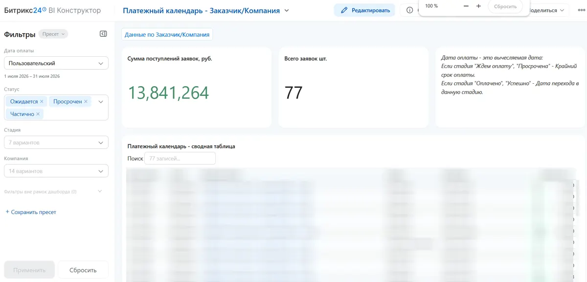Open the Поделиться share dropdown

click(x=548, y=10)
